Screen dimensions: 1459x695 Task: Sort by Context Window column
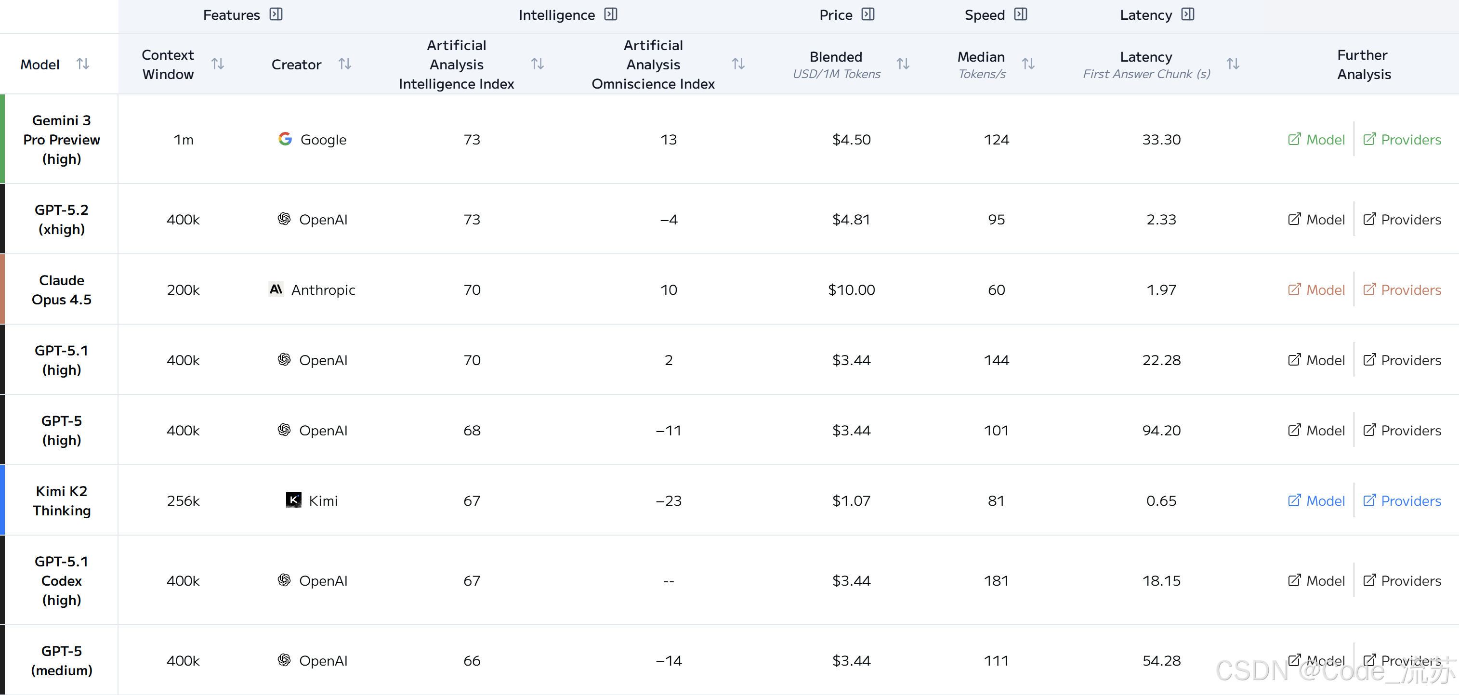[x=218, y=64]
